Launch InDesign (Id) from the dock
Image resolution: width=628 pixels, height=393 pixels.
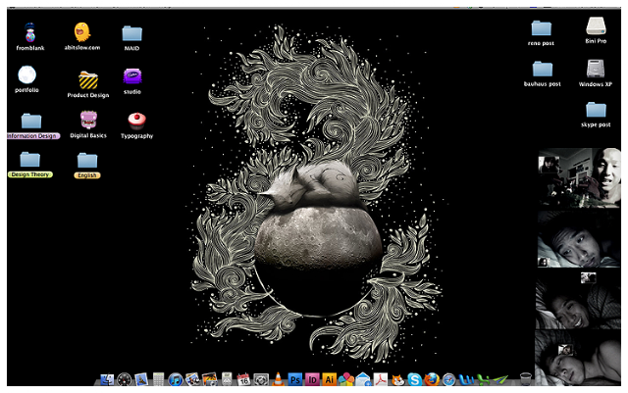[x=312, y=379]
